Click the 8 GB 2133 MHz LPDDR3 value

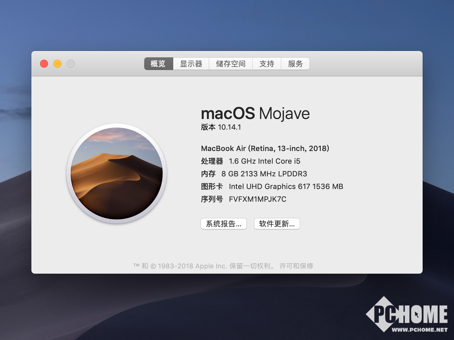click(264, 174)
